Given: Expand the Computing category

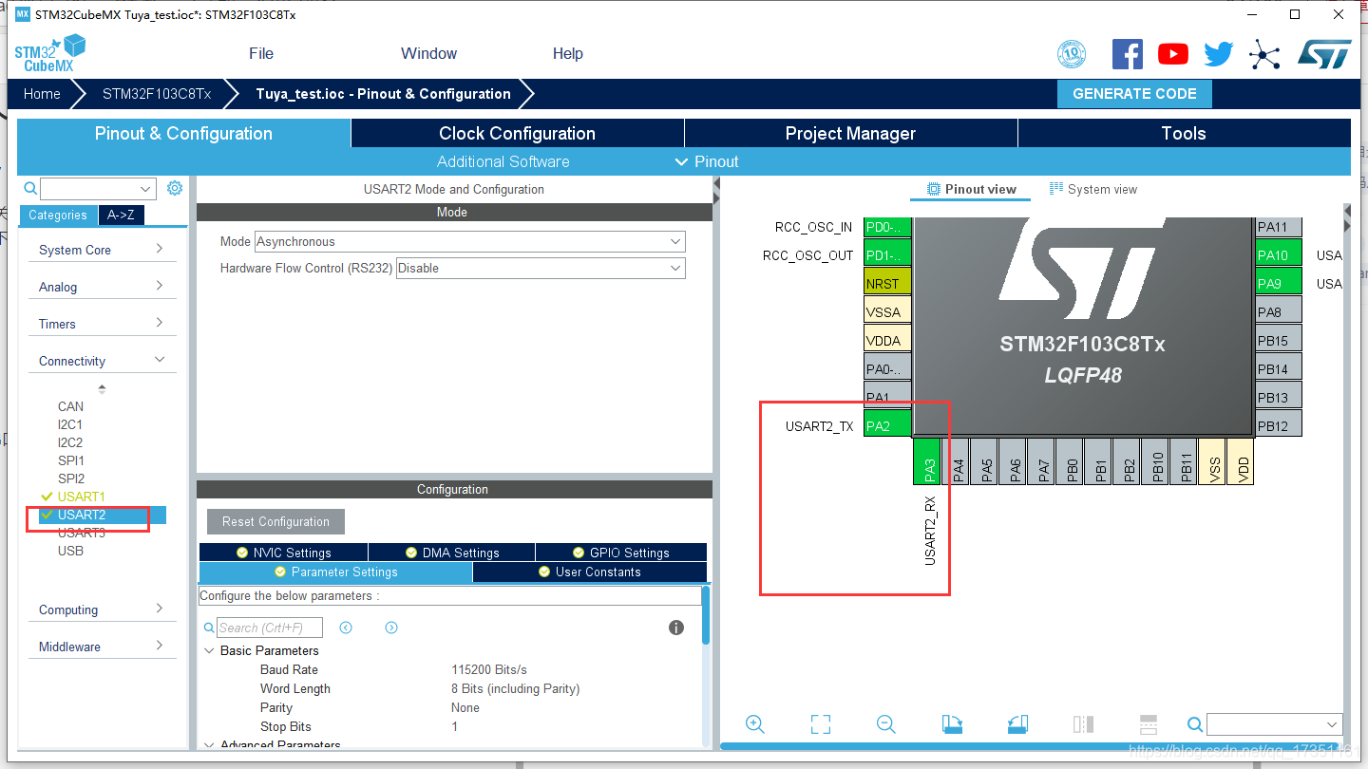Looking at the screenshot, I should [102, 610].
